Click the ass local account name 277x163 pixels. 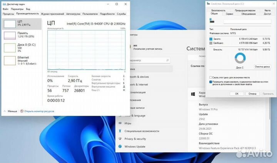(x=135, y=45)
